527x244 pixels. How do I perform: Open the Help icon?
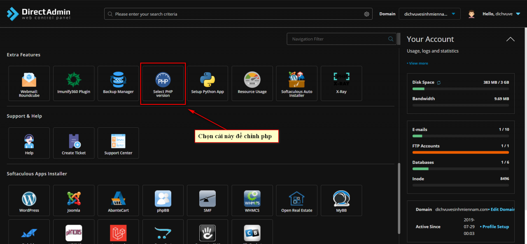29,143
